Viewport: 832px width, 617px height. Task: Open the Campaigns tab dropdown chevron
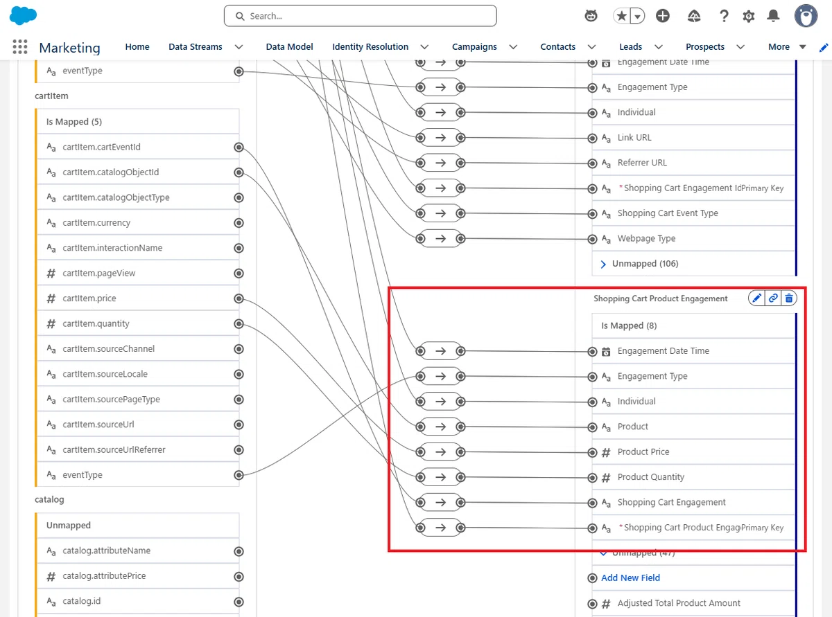point(513,47)
